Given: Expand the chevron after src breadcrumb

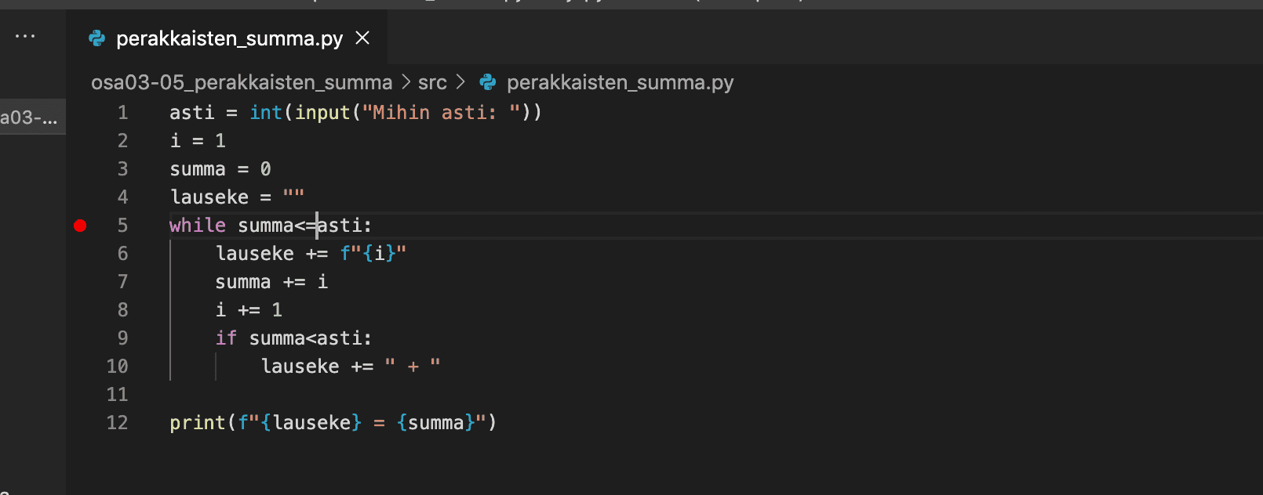Looking at the screenshot, I should pos(460,82).
